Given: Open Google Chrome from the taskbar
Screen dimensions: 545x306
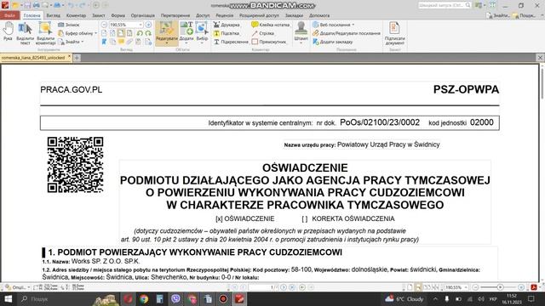Looking at the screenshot, I should 144,298.
